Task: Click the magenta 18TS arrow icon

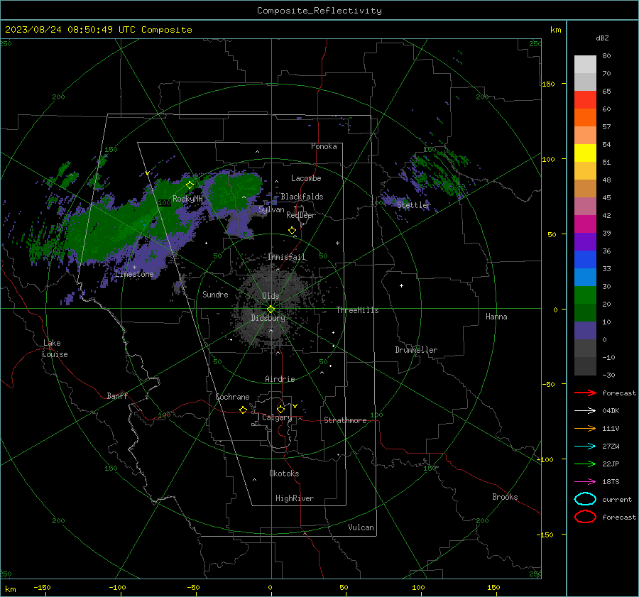Action: [585, 482]
